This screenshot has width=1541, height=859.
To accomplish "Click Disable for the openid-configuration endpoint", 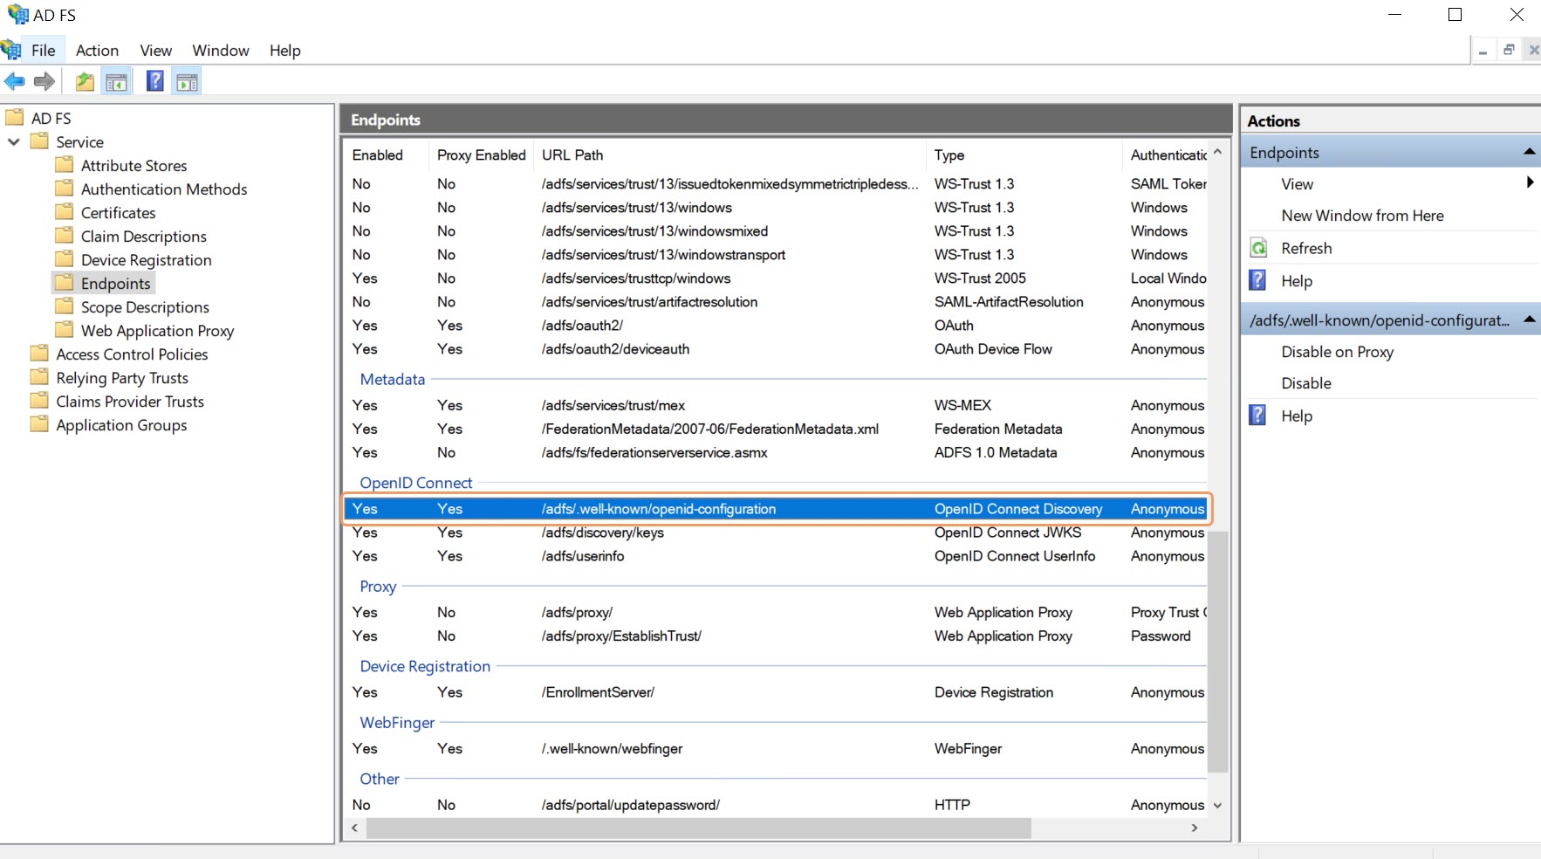I will point(1306,383).
